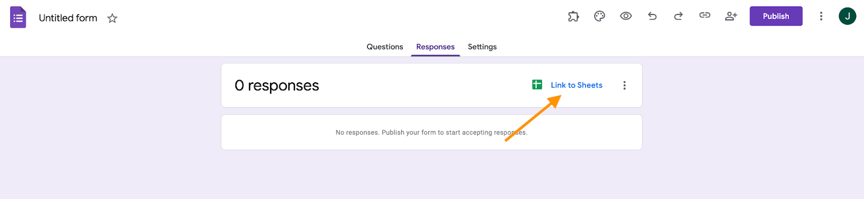864x199 pixels.
Task: Add collaborators with the person-plus icon
Action: click(731, 16)
